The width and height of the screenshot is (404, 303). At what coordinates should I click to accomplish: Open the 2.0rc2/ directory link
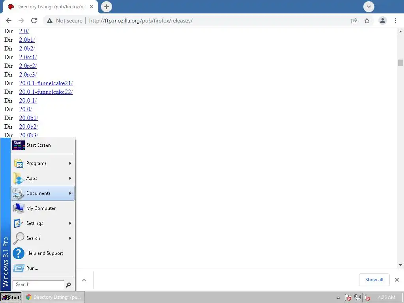(28, 66)
